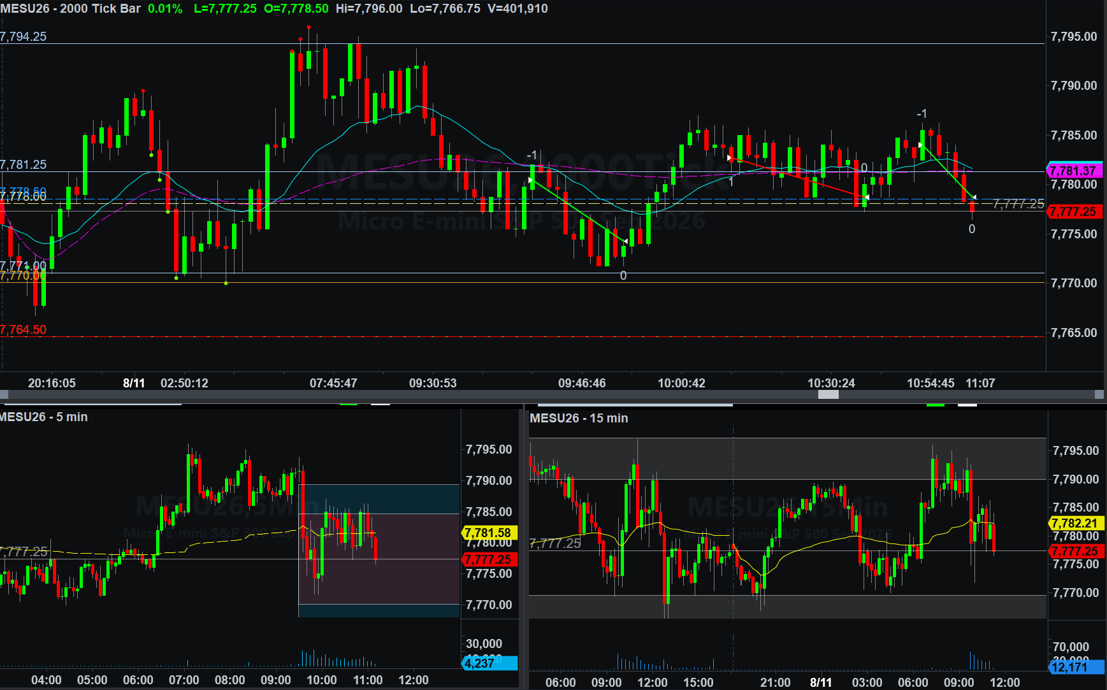Click the 10:00 time label on the 5 min chart
The height and width of the screenshot is (690, 1107).
click(322, 680)
